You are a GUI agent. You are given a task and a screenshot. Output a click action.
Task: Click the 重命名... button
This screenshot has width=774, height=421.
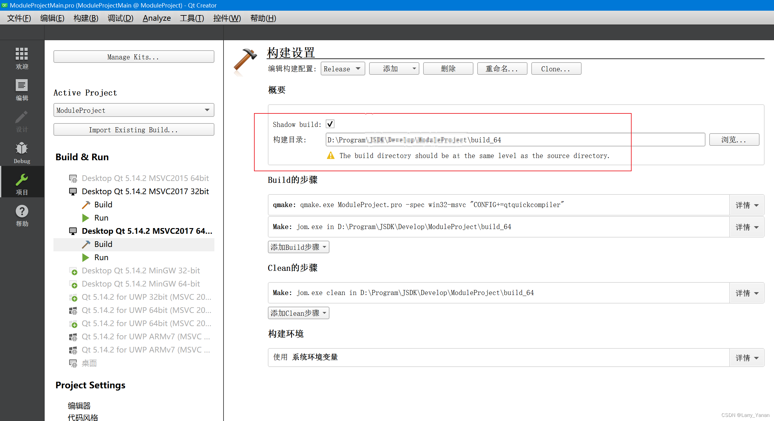point(502,68)
